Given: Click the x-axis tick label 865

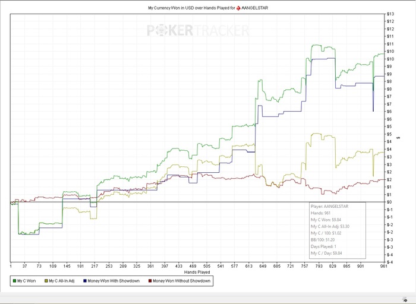Looking at the screenshot, I should [346, 266].
